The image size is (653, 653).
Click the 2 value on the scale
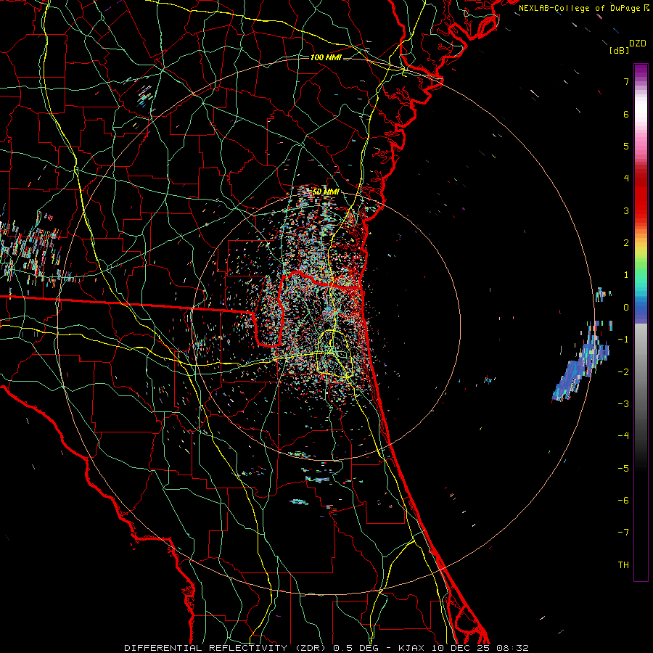click(626, 243)
